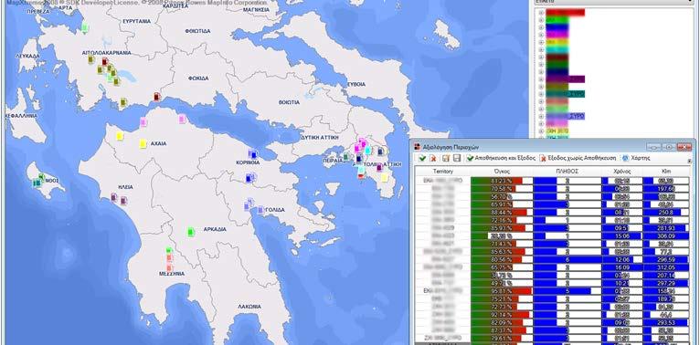Select the pink marker on northern Αχαΐα coast
Viewport: 700px width, 345px height.
182,119
